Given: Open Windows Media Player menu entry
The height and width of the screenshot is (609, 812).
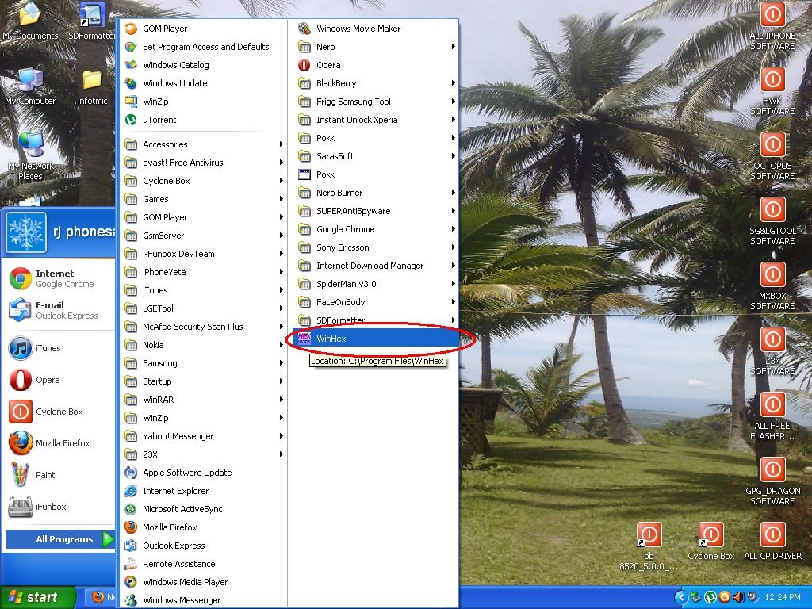Looking at the screenshot, I should (203, 582).
